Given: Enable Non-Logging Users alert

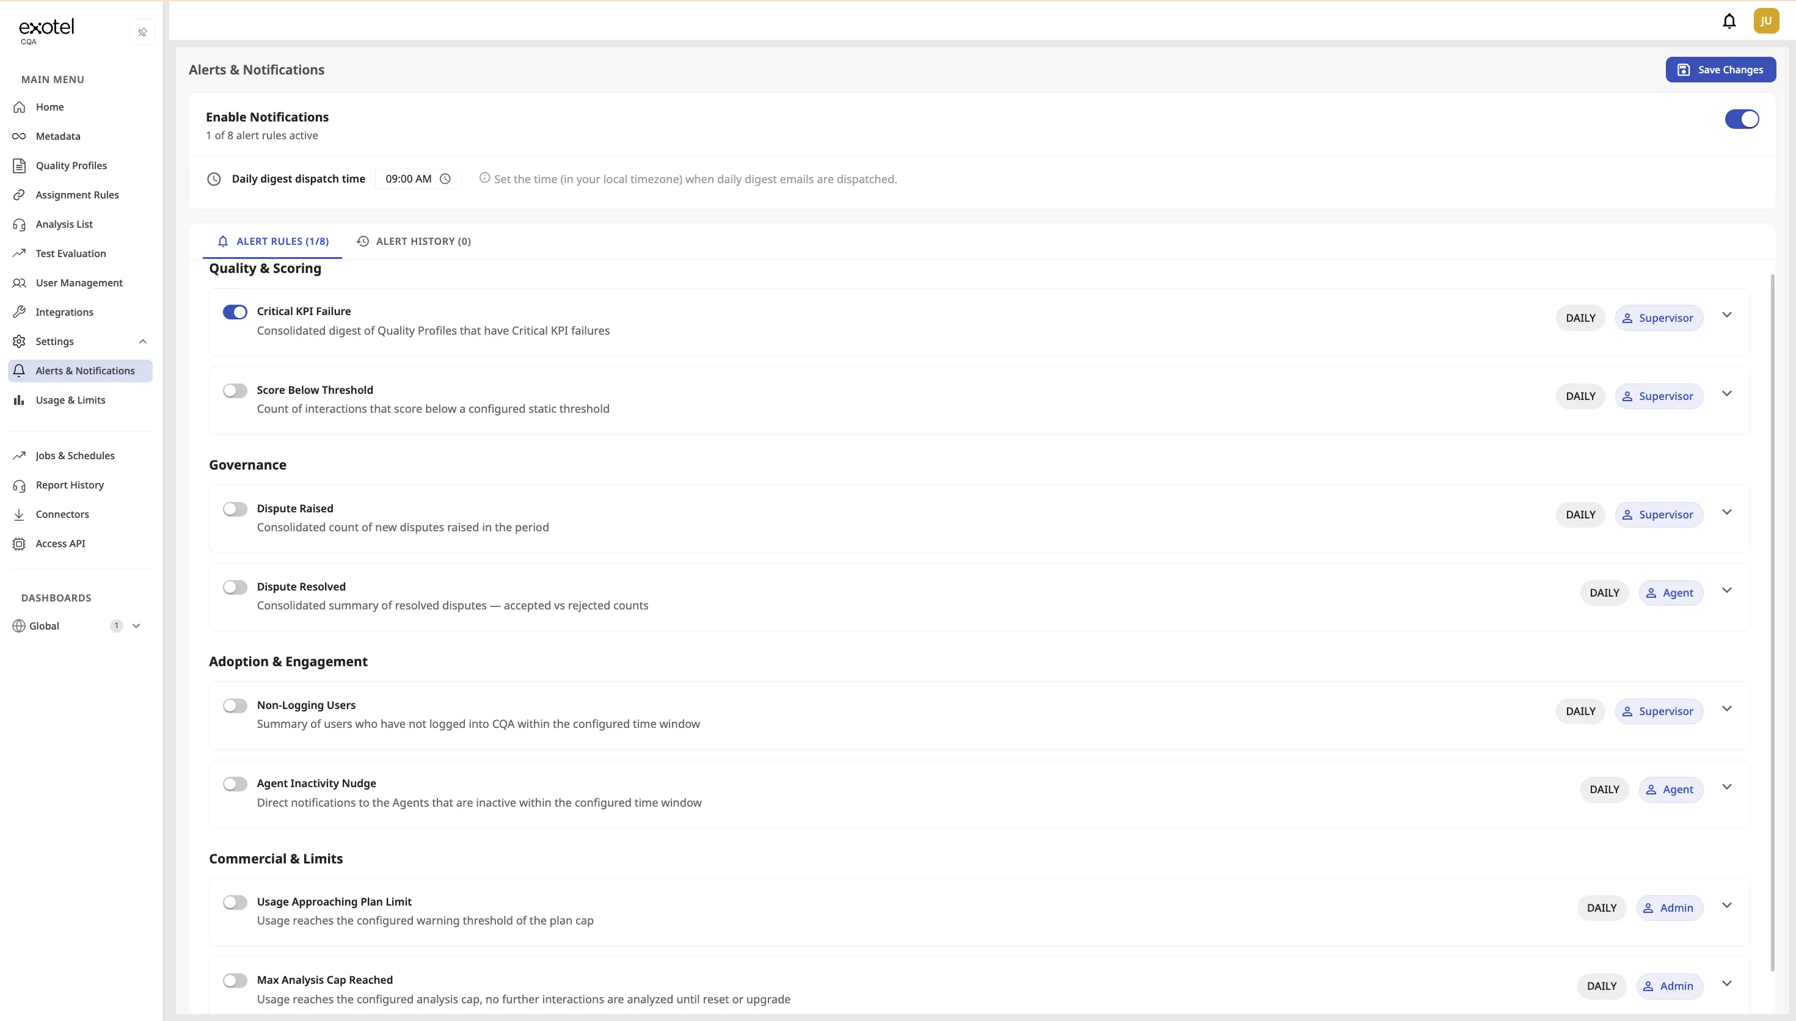Looking at the screenshot, I should pos(235,705).
